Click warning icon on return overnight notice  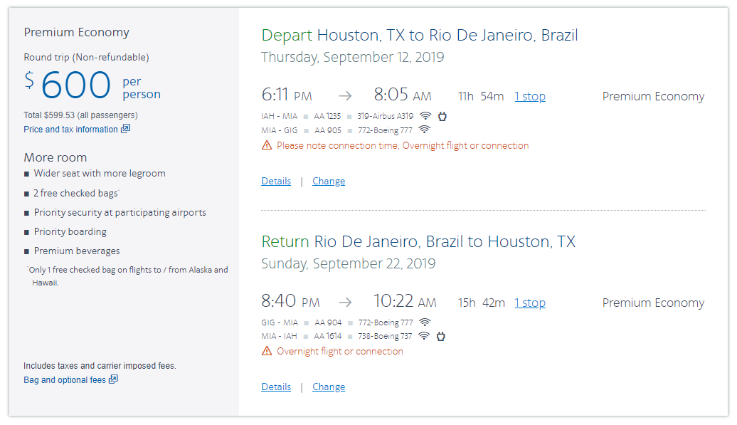point(267,351)
